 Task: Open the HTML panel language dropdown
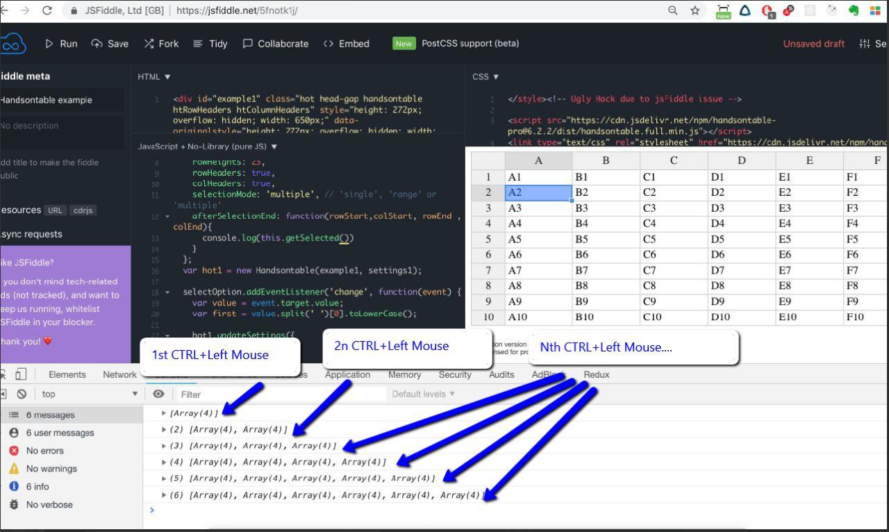[x=153, y=76]
